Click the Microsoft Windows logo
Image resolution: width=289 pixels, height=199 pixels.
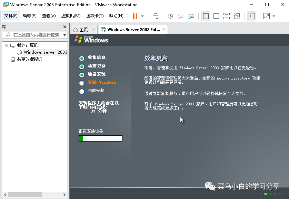(91, 39)
